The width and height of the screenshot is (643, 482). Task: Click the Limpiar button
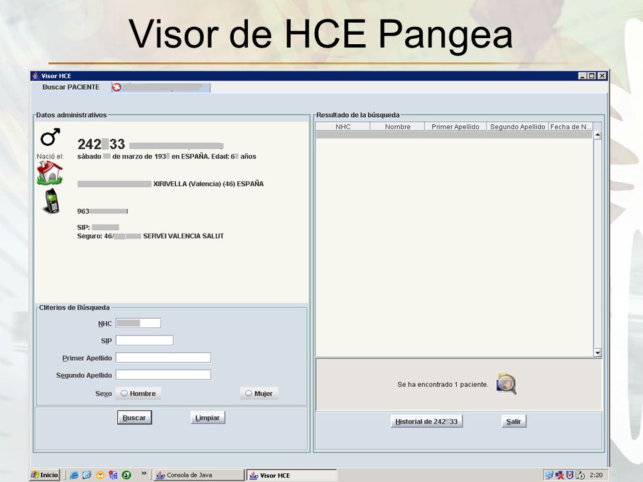click(x=208, y=418)
